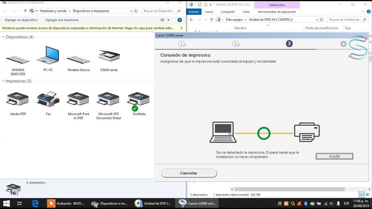Click Properties icon in Explorer quick access toolbar
372x209 pixels.
click(199, 4)
